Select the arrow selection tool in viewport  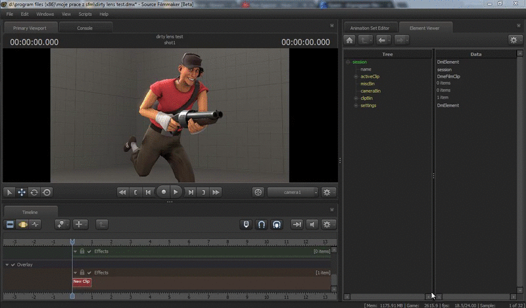point(9,192)
